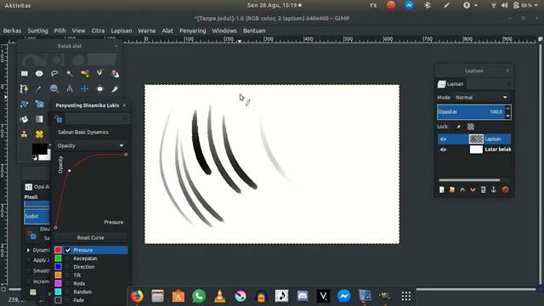The image size is (544, 306).
Task: Open the Sunting menu
Action: pos(37,31)
